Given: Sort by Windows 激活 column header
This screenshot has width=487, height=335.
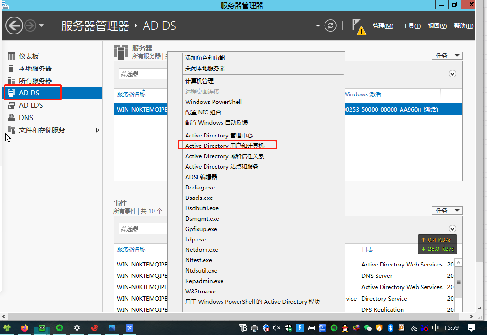Looking at the screenshot, I should point(363,94).
